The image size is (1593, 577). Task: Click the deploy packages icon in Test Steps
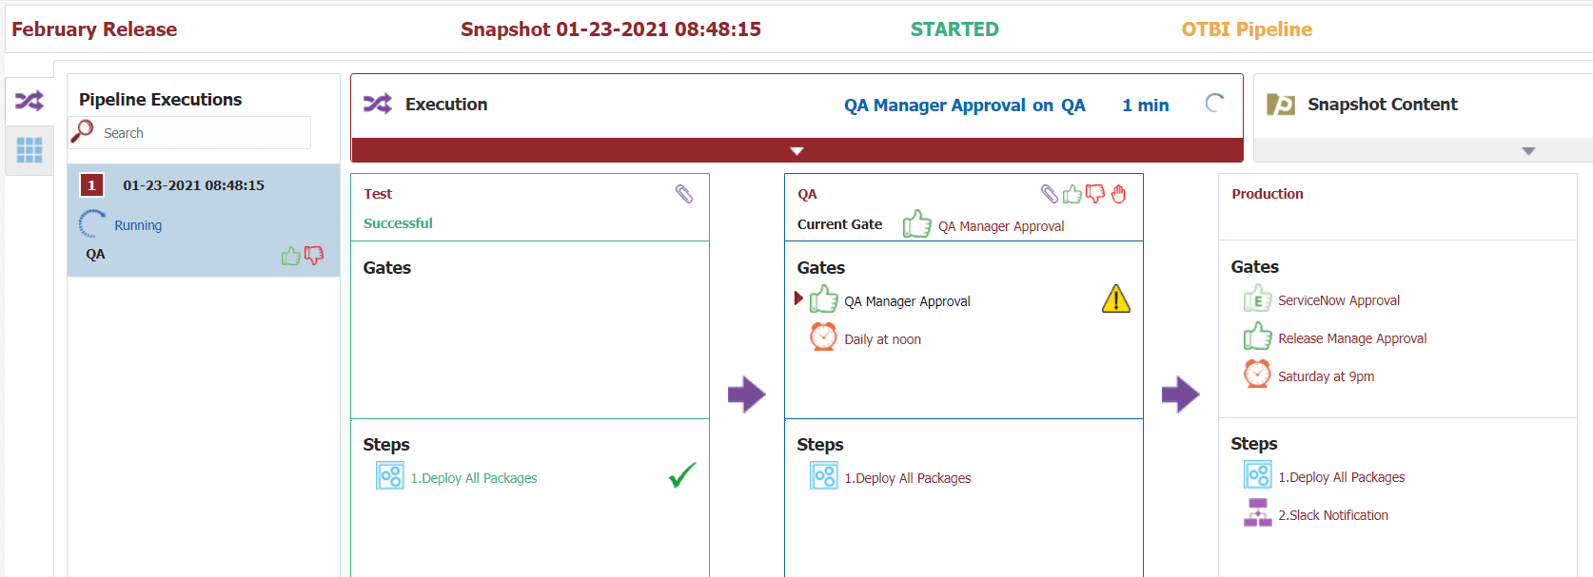[x=390, y=475]
